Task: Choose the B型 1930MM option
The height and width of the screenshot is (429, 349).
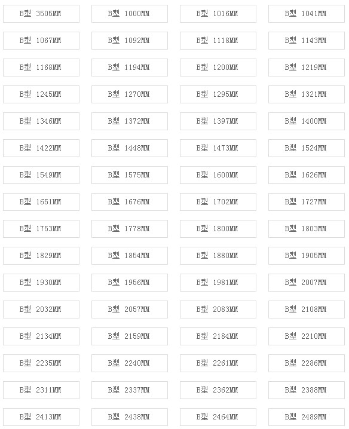Action: pyautogui.click(x=41, y=283)
